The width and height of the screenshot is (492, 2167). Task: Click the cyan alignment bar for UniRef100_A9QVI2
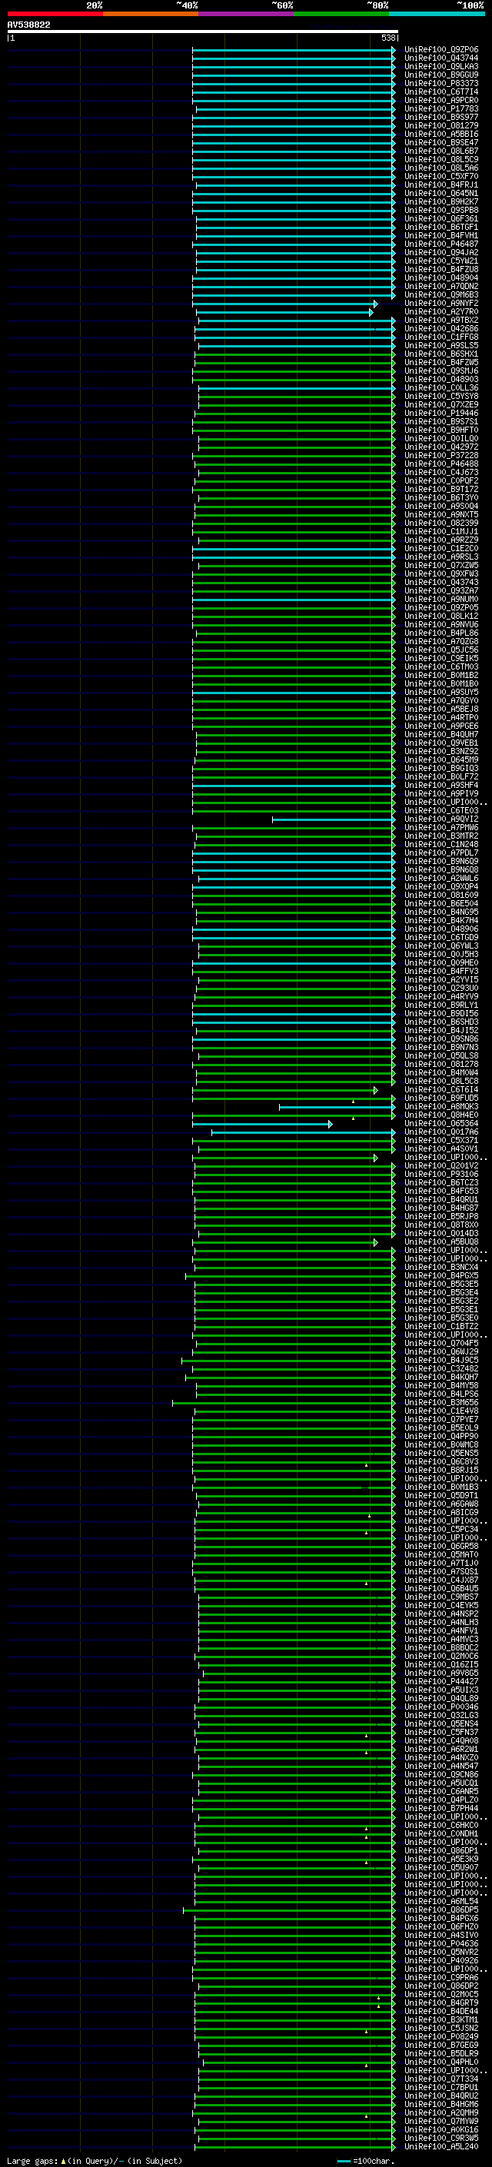(x=333, y=819)
